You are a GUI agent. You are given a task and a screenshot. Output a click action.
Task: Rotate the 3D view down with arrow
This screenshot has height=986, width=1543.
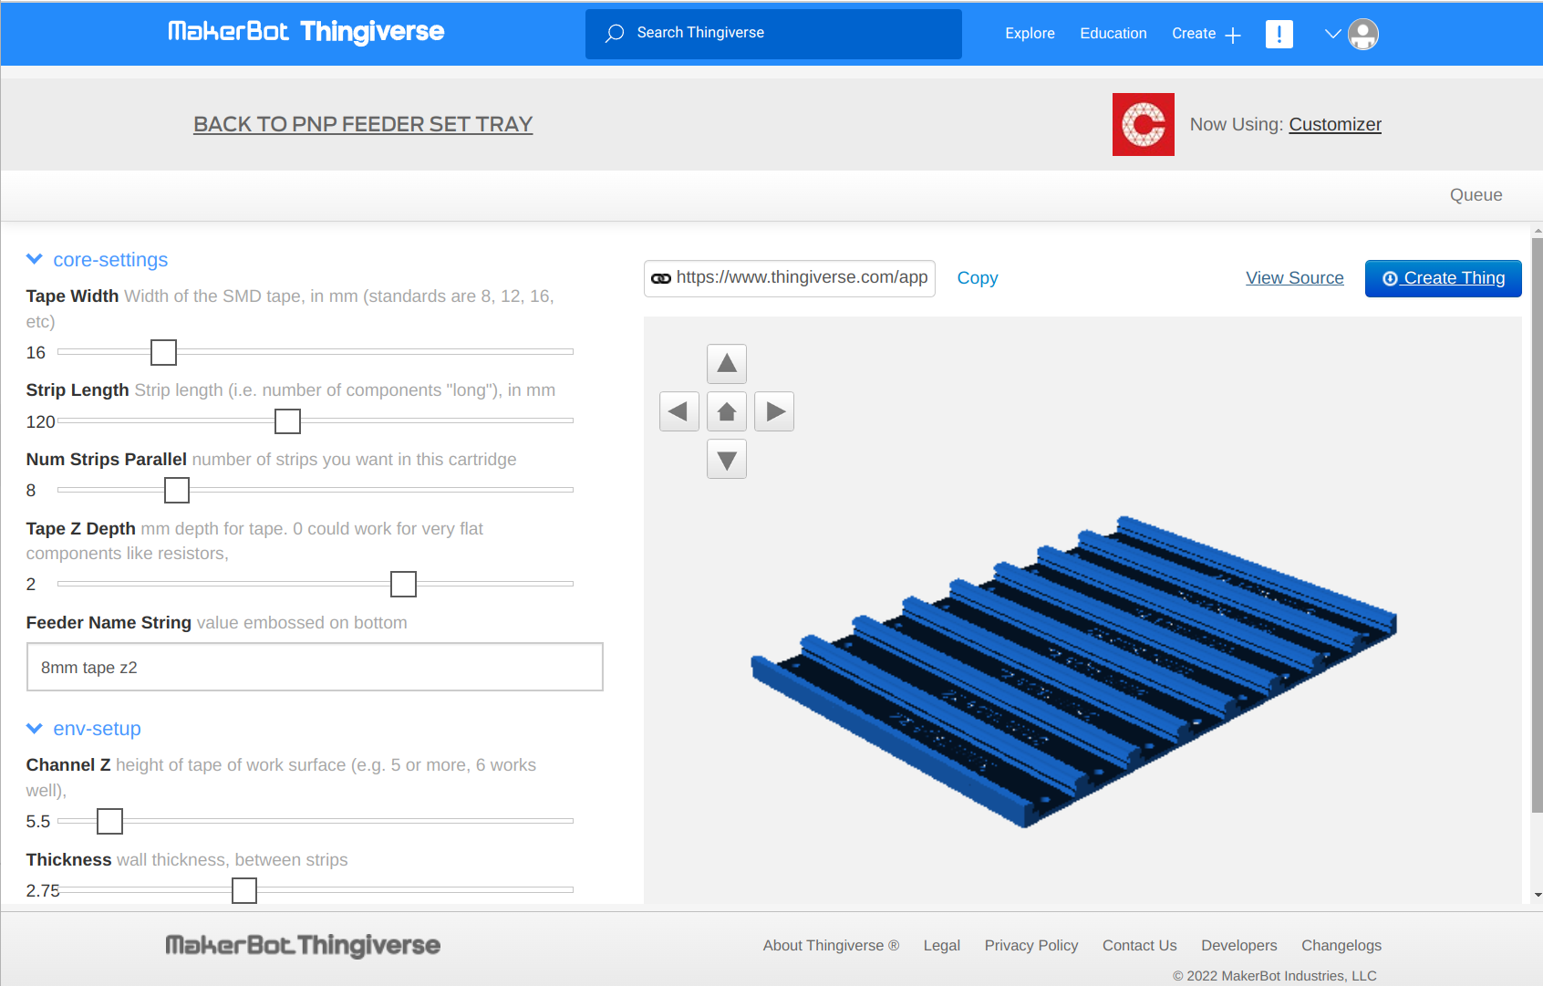click(727, 460)
